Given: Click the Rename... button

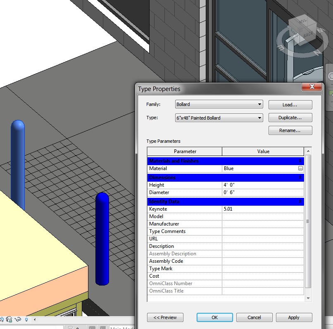Looking at the screenshot, I should [x=290, y=130].
